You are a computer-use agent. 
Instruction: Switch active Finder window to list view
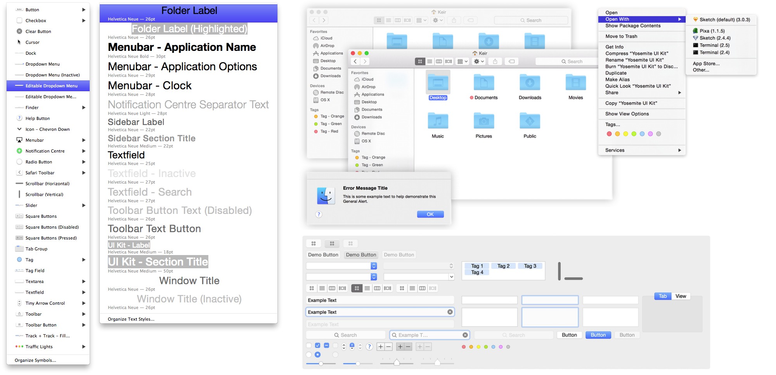click(430, 61)
